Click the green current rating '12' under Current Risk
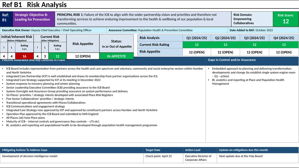The width and height of the screenshot is (299, 168). 58,56
